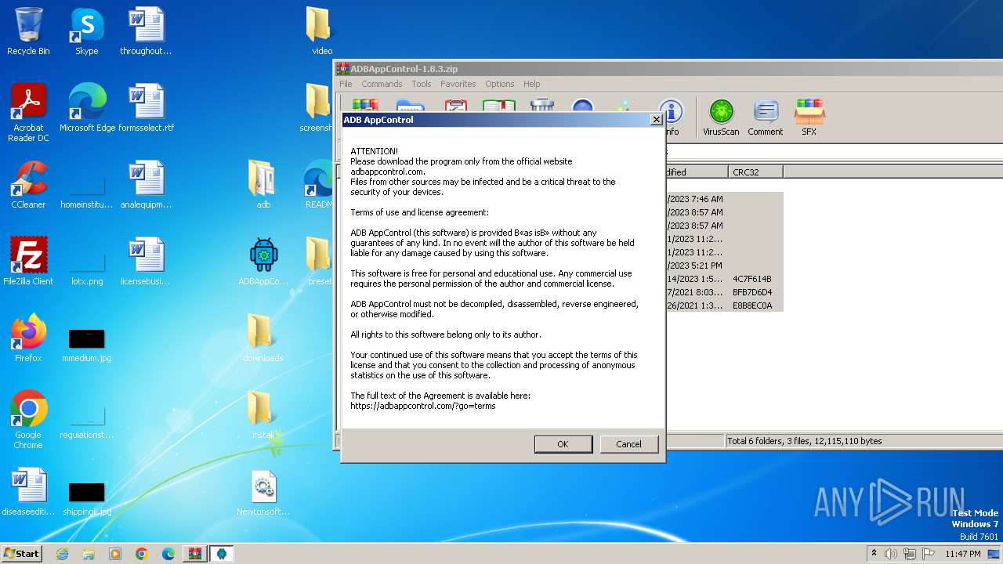The width and height of the screenshot is (1003, 564).
Task: Open the Help menu in WinRAR
Action: pyautogui.click(x=531, y=84)
